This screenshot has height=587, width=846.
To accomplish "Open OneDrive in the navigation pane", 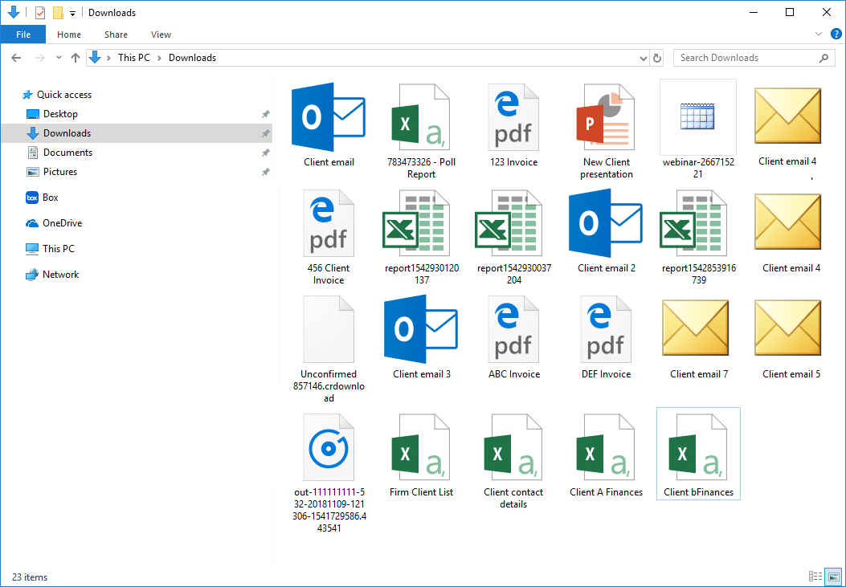I will click(53, 223).
